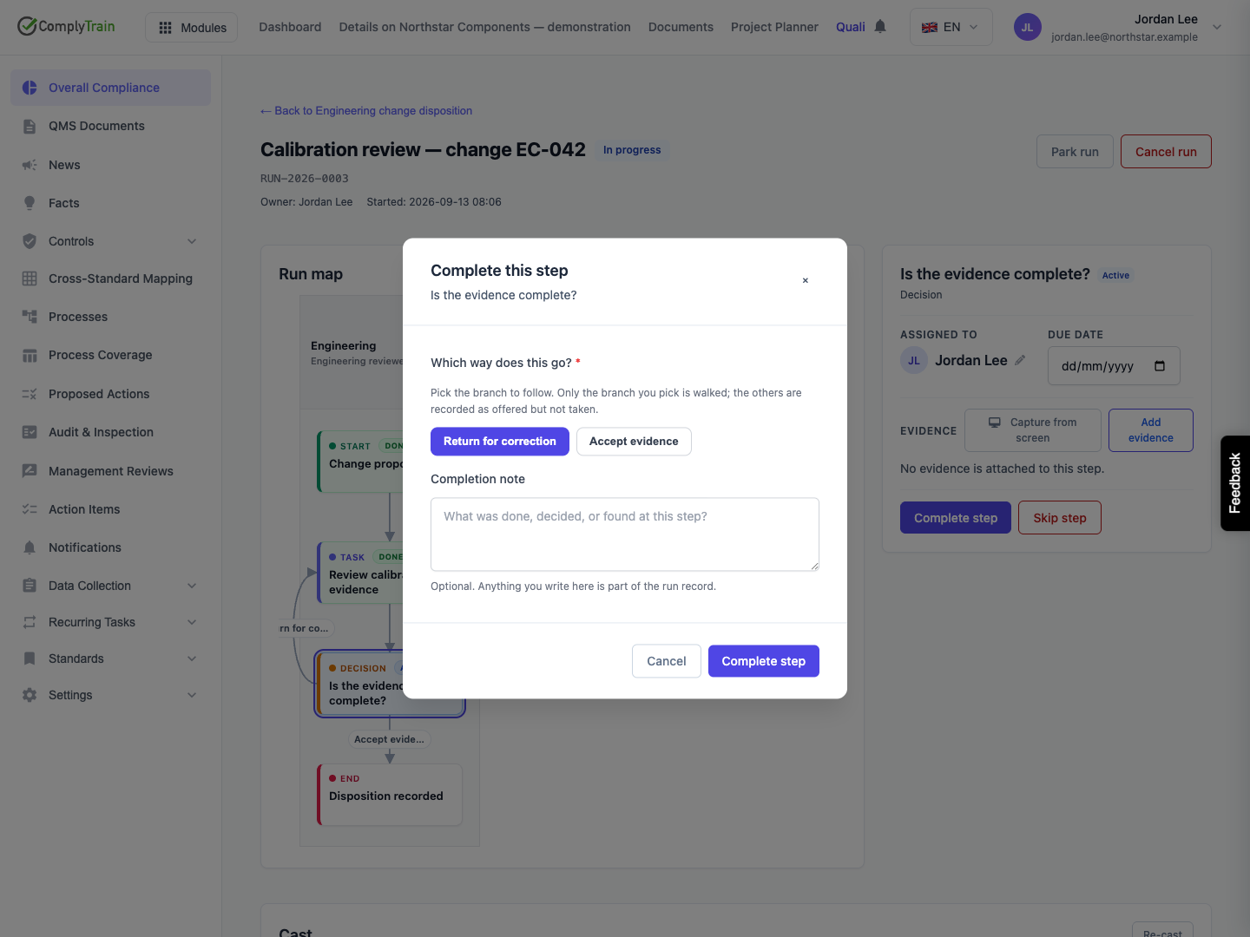Click the ComplyTrain logo

(x=66, y=26)
